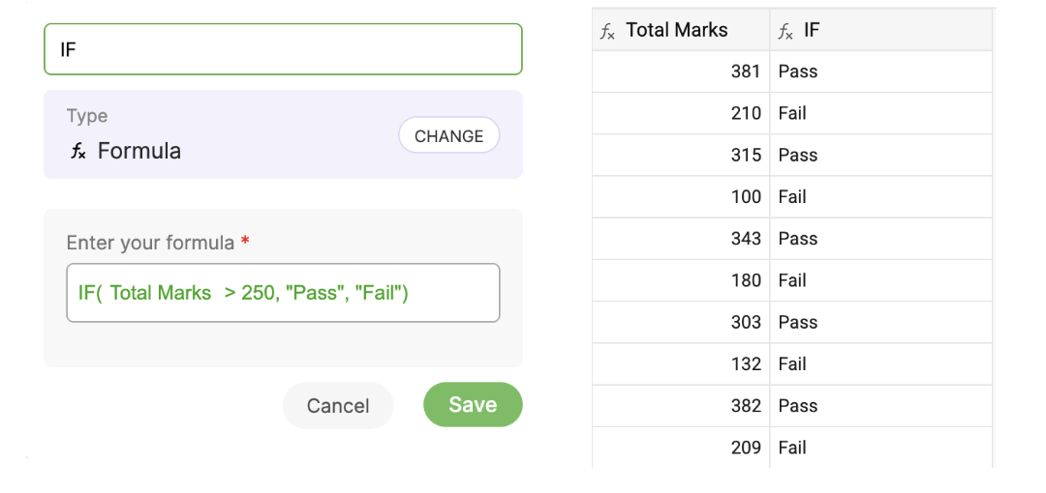Screen dimensions: 1046x493
Task: Cancel the field editing
Action: click(338, 406)
